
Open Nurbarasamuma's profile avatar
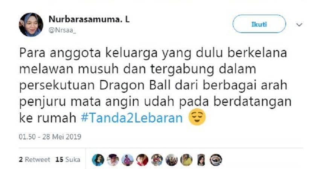[31, 25]
